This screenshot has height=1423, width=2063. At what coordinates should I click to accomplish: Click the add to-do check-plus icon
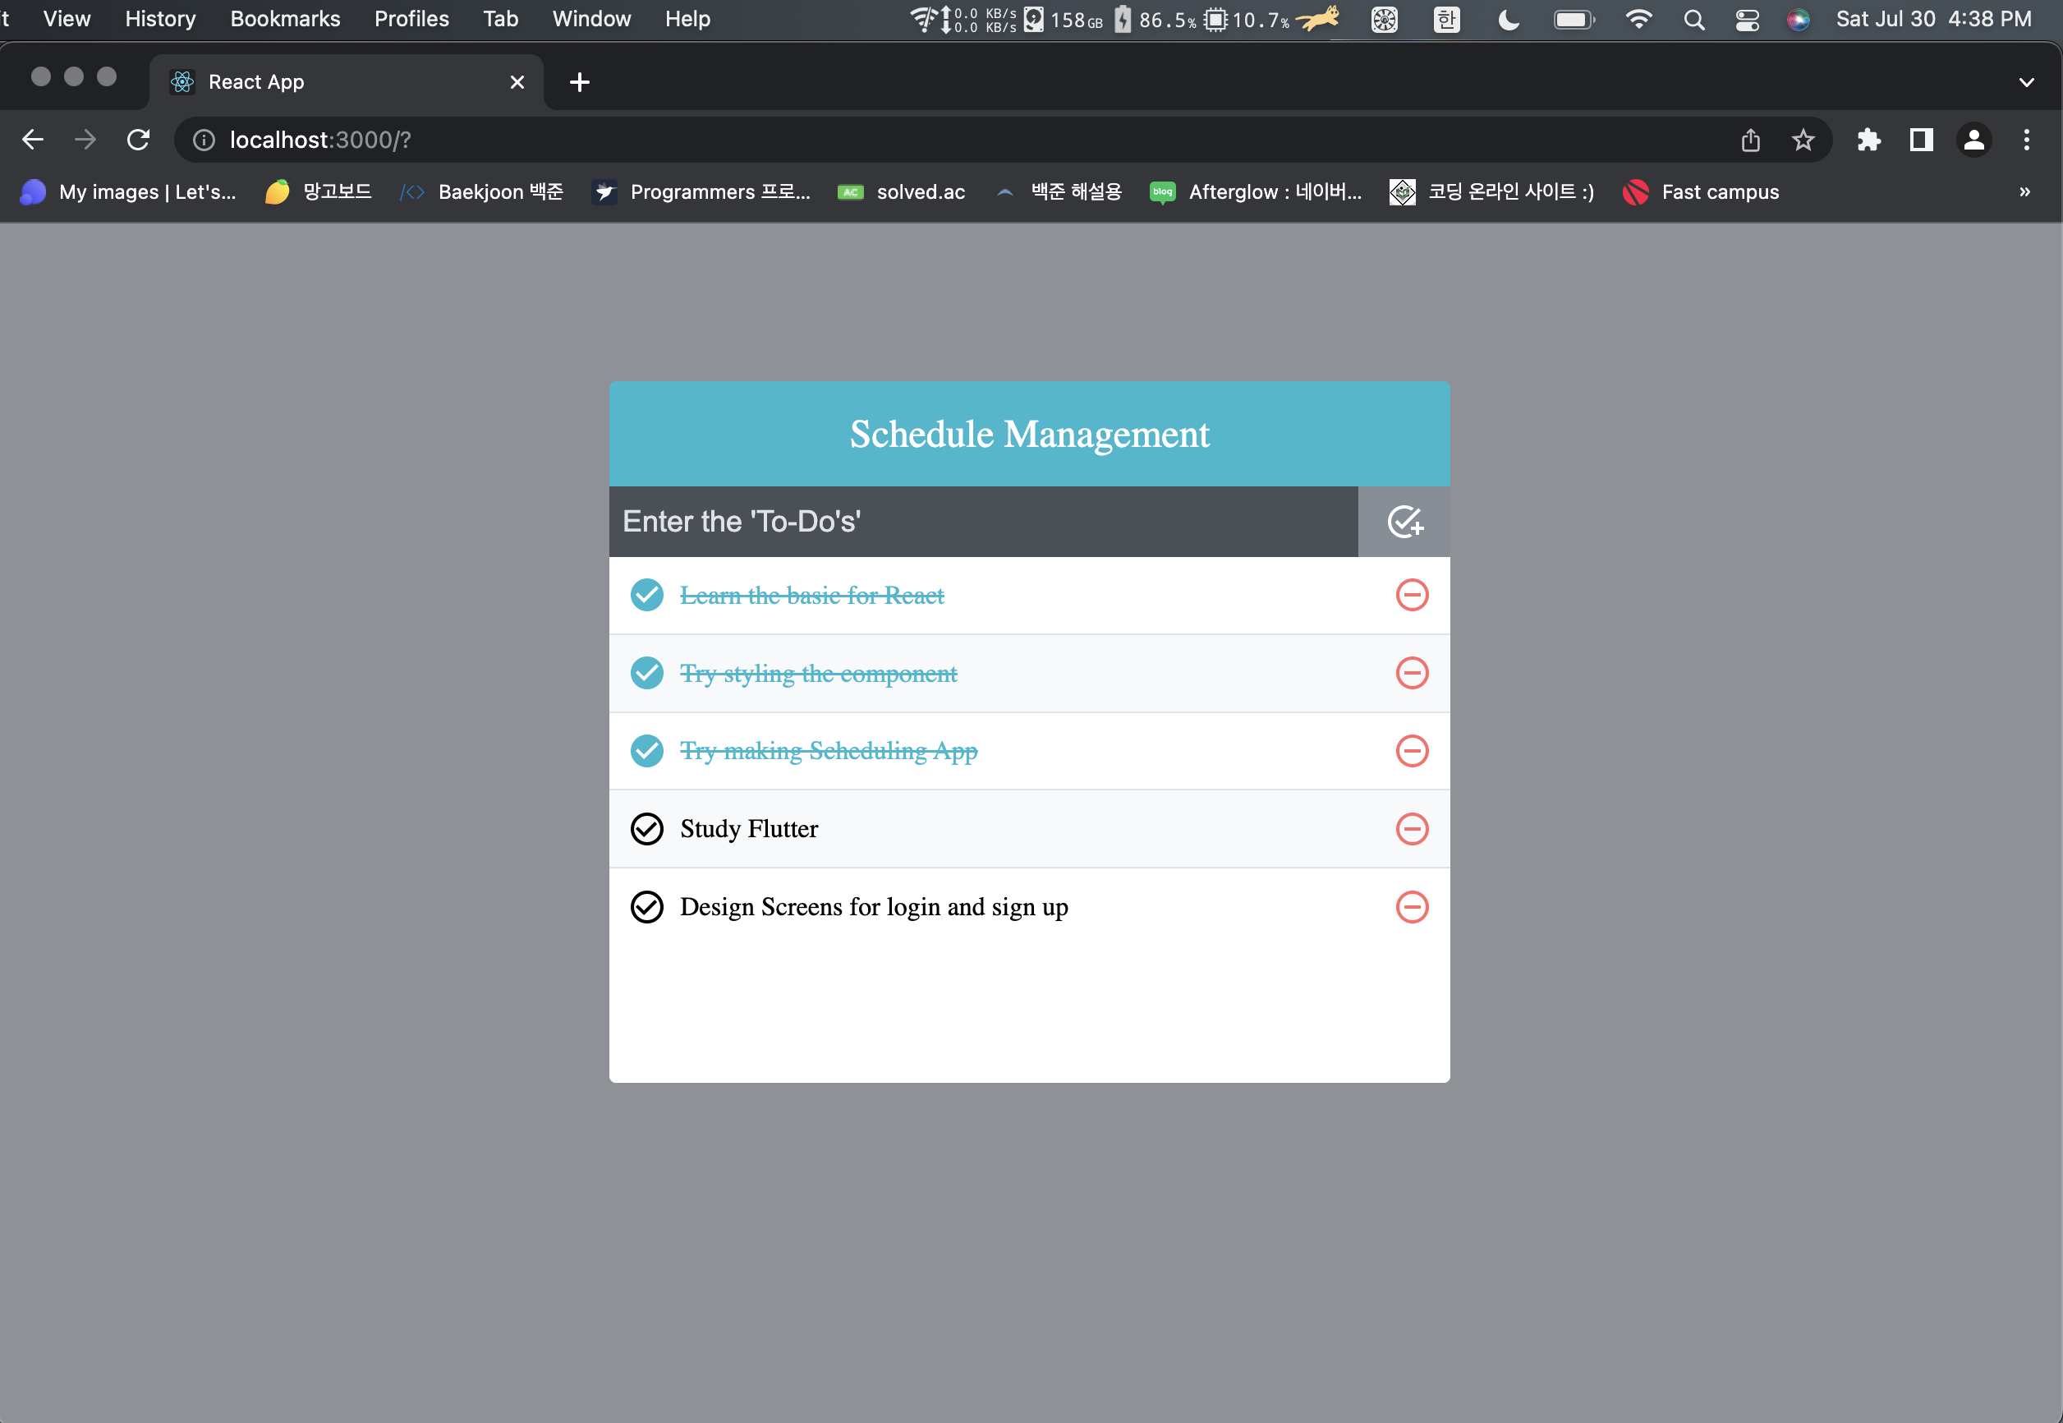1404,522
